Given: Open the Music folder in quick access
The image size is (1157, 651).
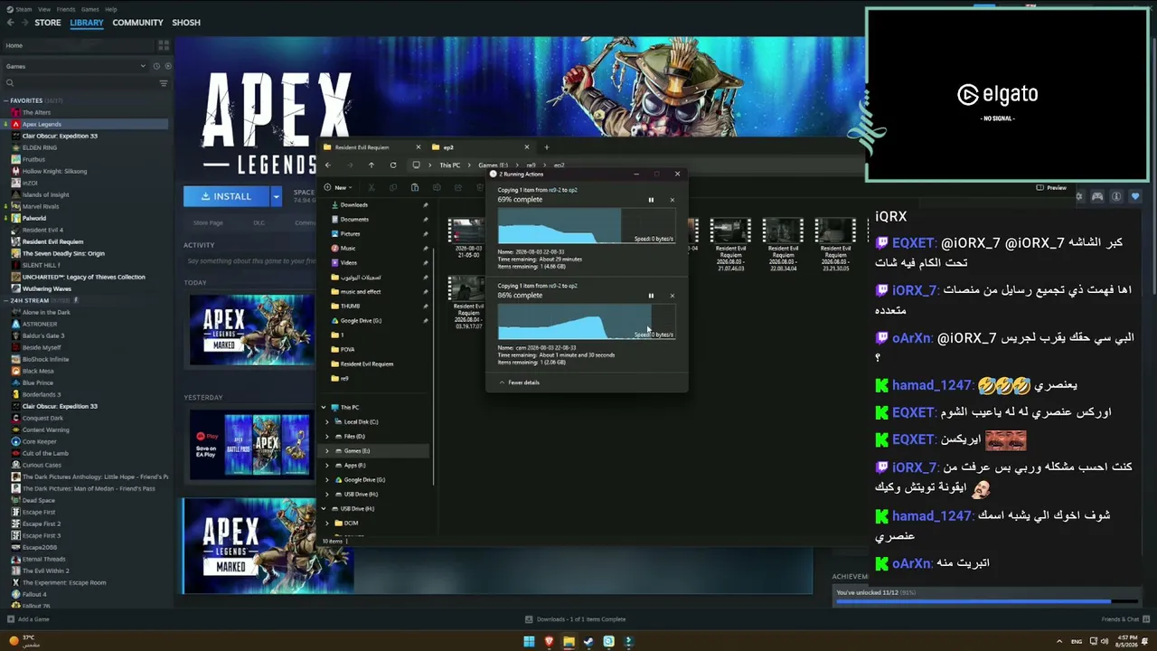Looking at the screenshot, I should coord(347,249).
